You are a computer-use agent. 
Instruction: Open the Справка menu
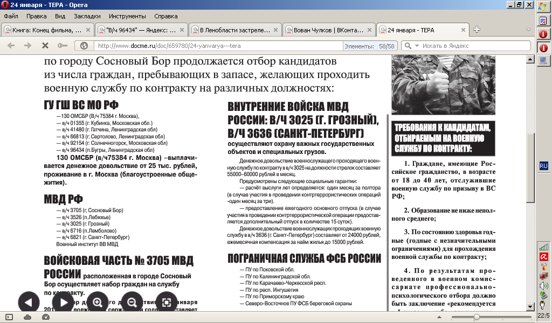click(x=166, y=16)
